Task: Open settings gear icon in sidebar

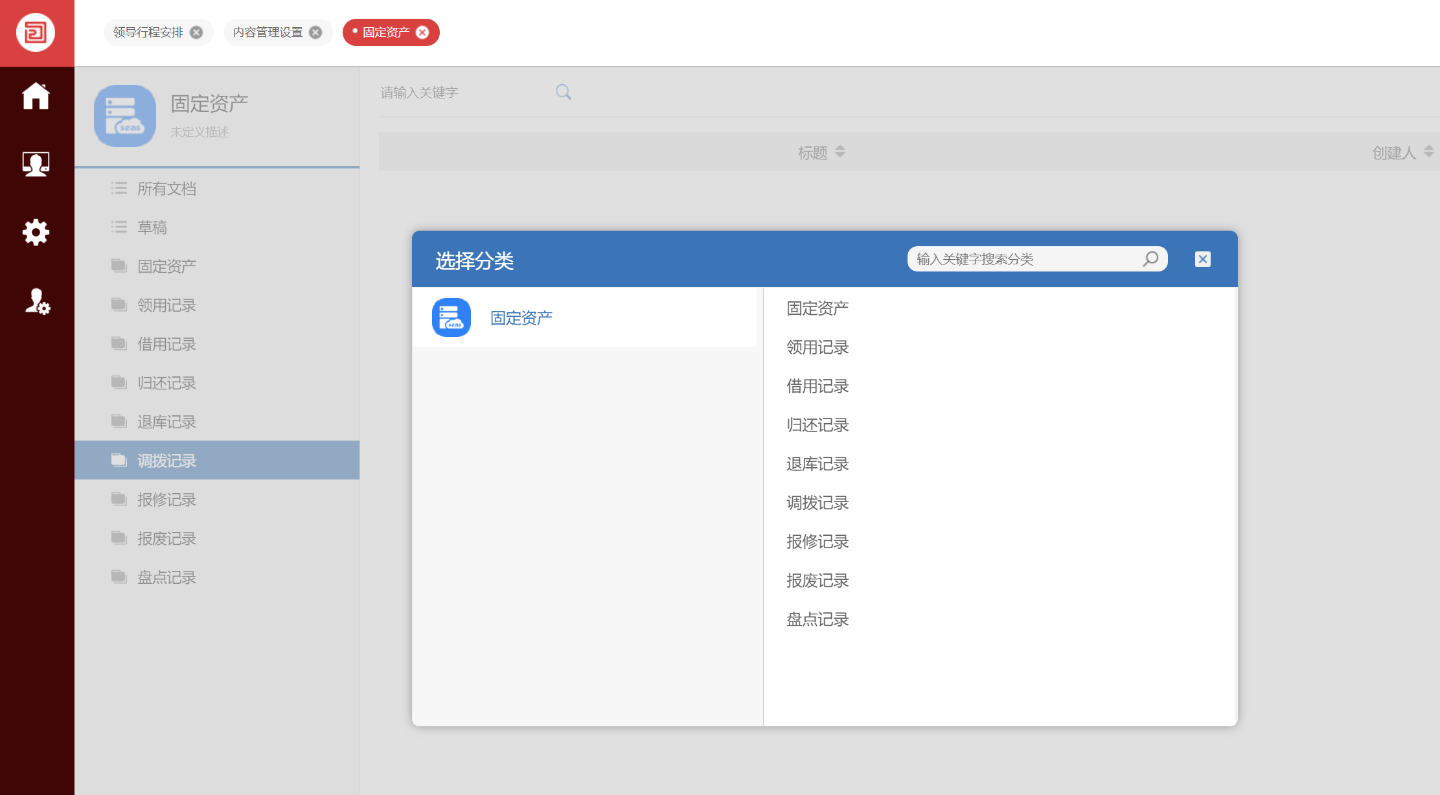Action: point(36,232)
